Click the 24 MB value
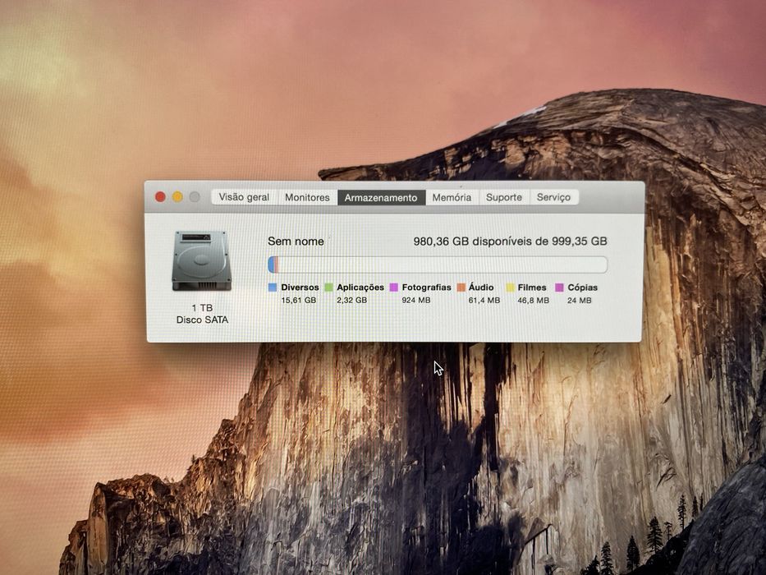Viewport: 766px width, 575px height. click(x=580, y=300)
